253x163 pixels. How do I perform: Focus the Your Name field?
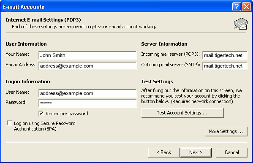(87, 55)
